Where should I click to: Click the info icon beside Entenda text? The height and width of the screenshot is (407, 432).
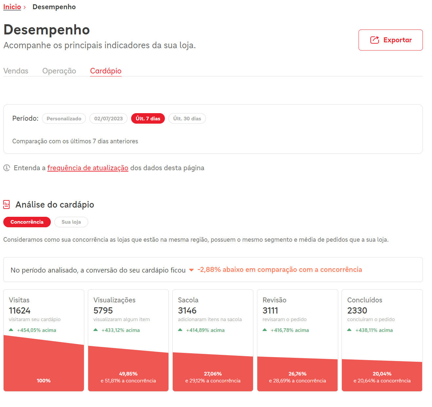pos(7,168)
